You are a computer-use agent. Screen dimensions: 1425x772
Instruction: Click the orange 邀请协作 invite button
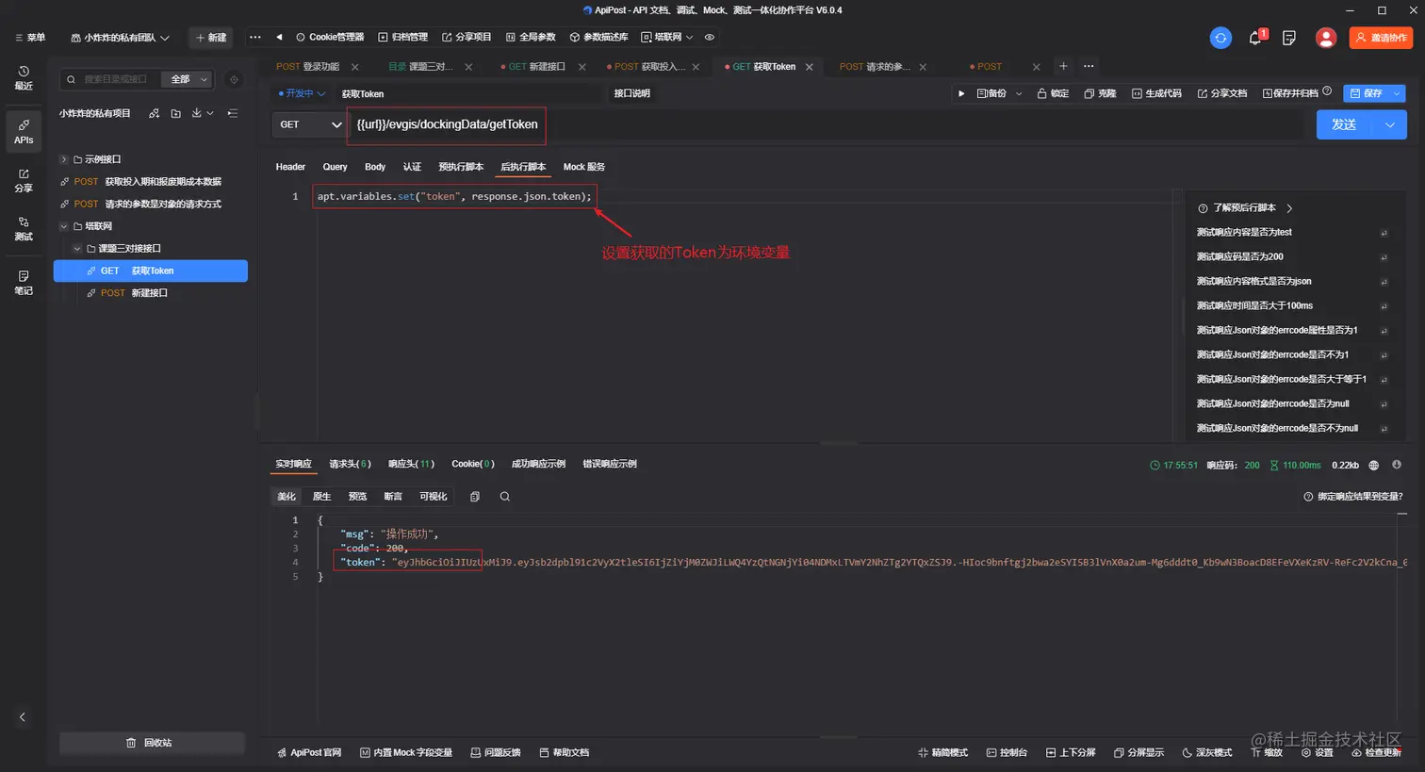1381,38
